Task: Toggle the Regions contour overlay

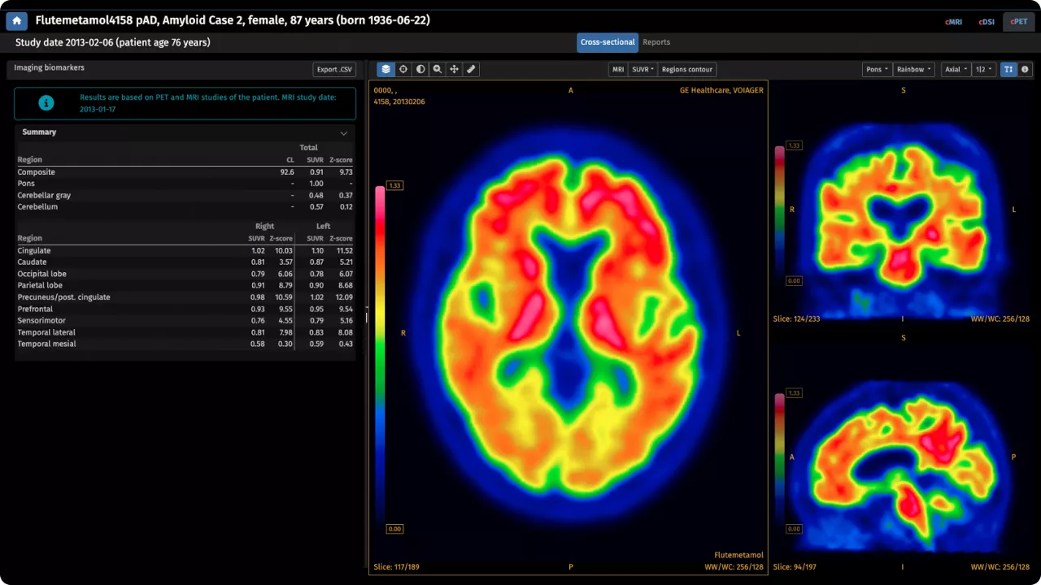Action: tap(687, 69)
